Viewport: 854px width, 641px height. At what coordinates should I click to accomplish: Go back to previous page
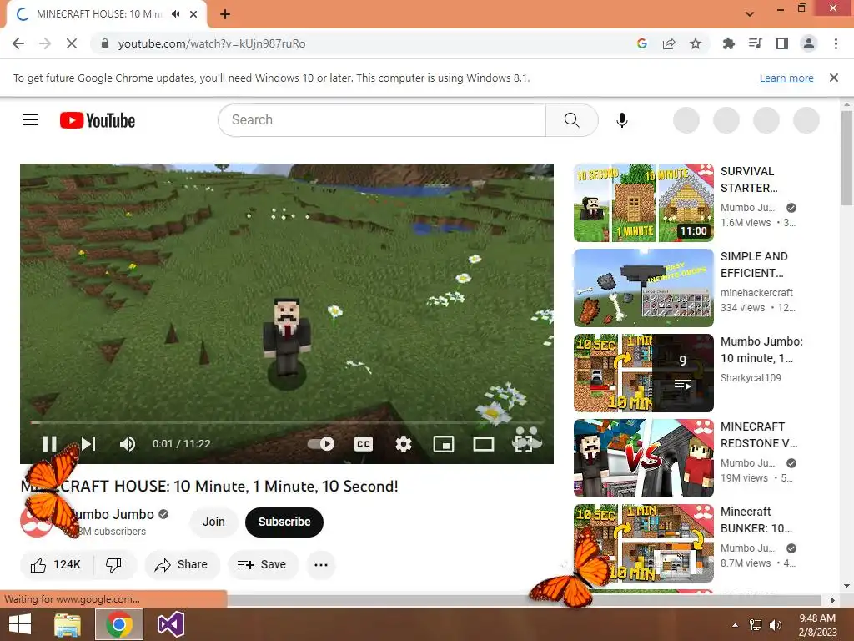(18, 43)
